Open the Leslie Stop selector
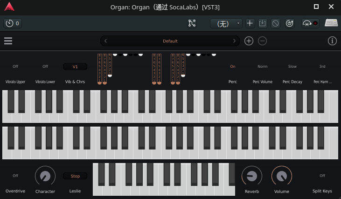The image size is (341, 199). pyautogui.click(x=75, y=176)
